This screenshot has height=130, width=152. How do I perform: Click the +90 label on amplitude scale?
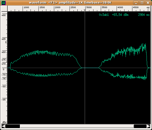4,15
